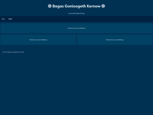Click the right half-width 'Gwiasva ow pos drehevys' panel
Viewport: 153px width, 115px height.
[115, 40]
